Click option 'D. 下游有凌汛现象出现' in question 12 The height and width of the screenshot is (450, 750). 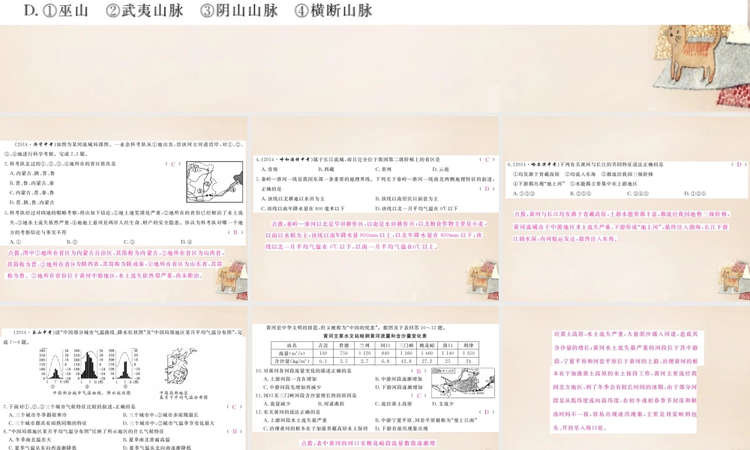[402, 428]
